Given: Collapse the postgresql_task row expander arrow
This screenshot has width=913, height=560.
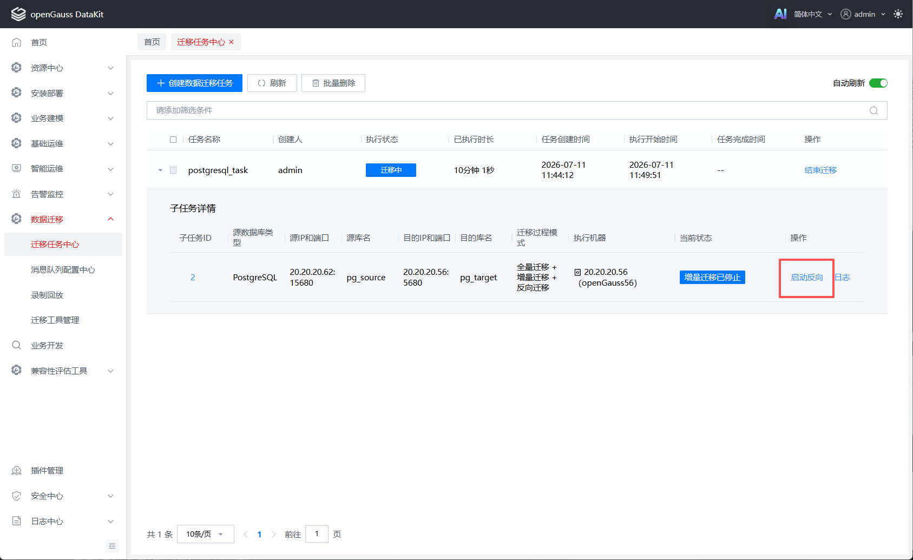Looking at the screenshot, I should pos(160,170).
